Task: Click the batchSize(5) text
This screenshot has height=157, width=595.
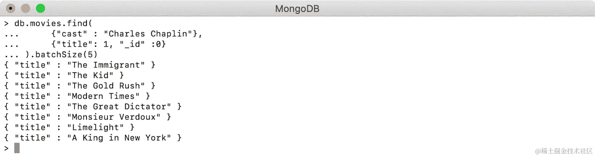Action: (66, 55)
